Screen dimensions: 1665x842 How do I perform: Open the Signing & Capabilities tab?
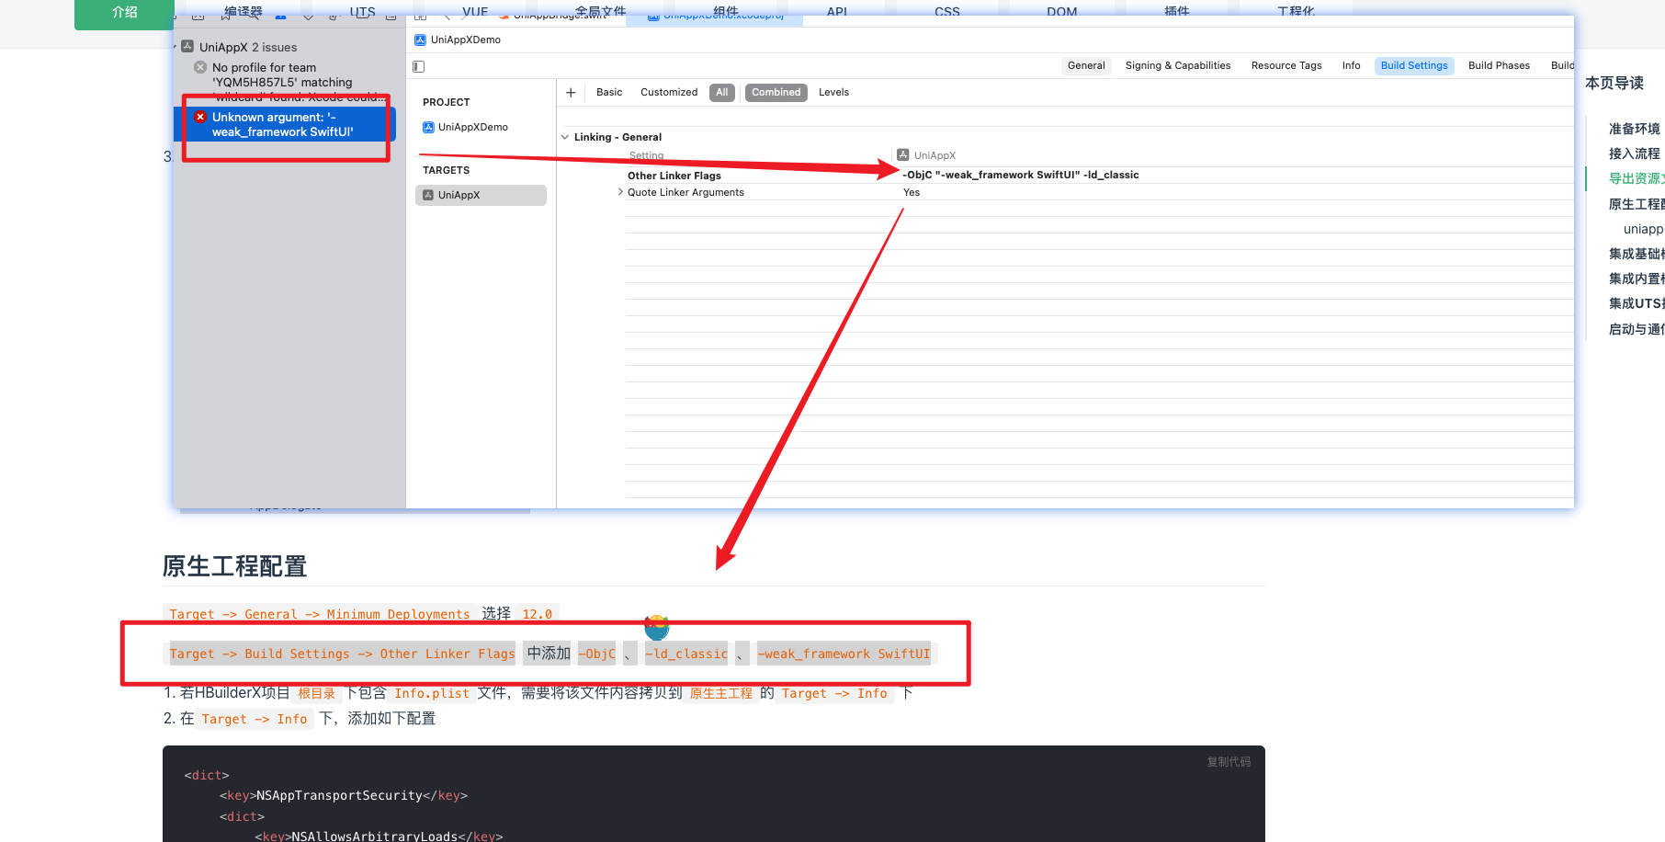pyautogui.click(x=1178, y=65)
